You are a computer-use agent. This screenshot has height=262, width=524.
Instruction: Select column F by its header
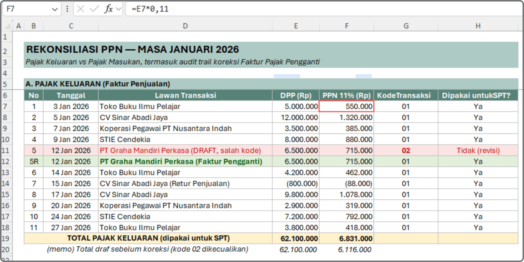point(347,26)
